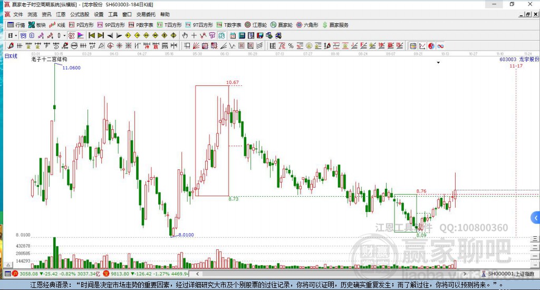The height and width of the screenshot is (290, 540).
Task: Click the gold coin 金 circle icon
Action: click(x=309, y=46)
